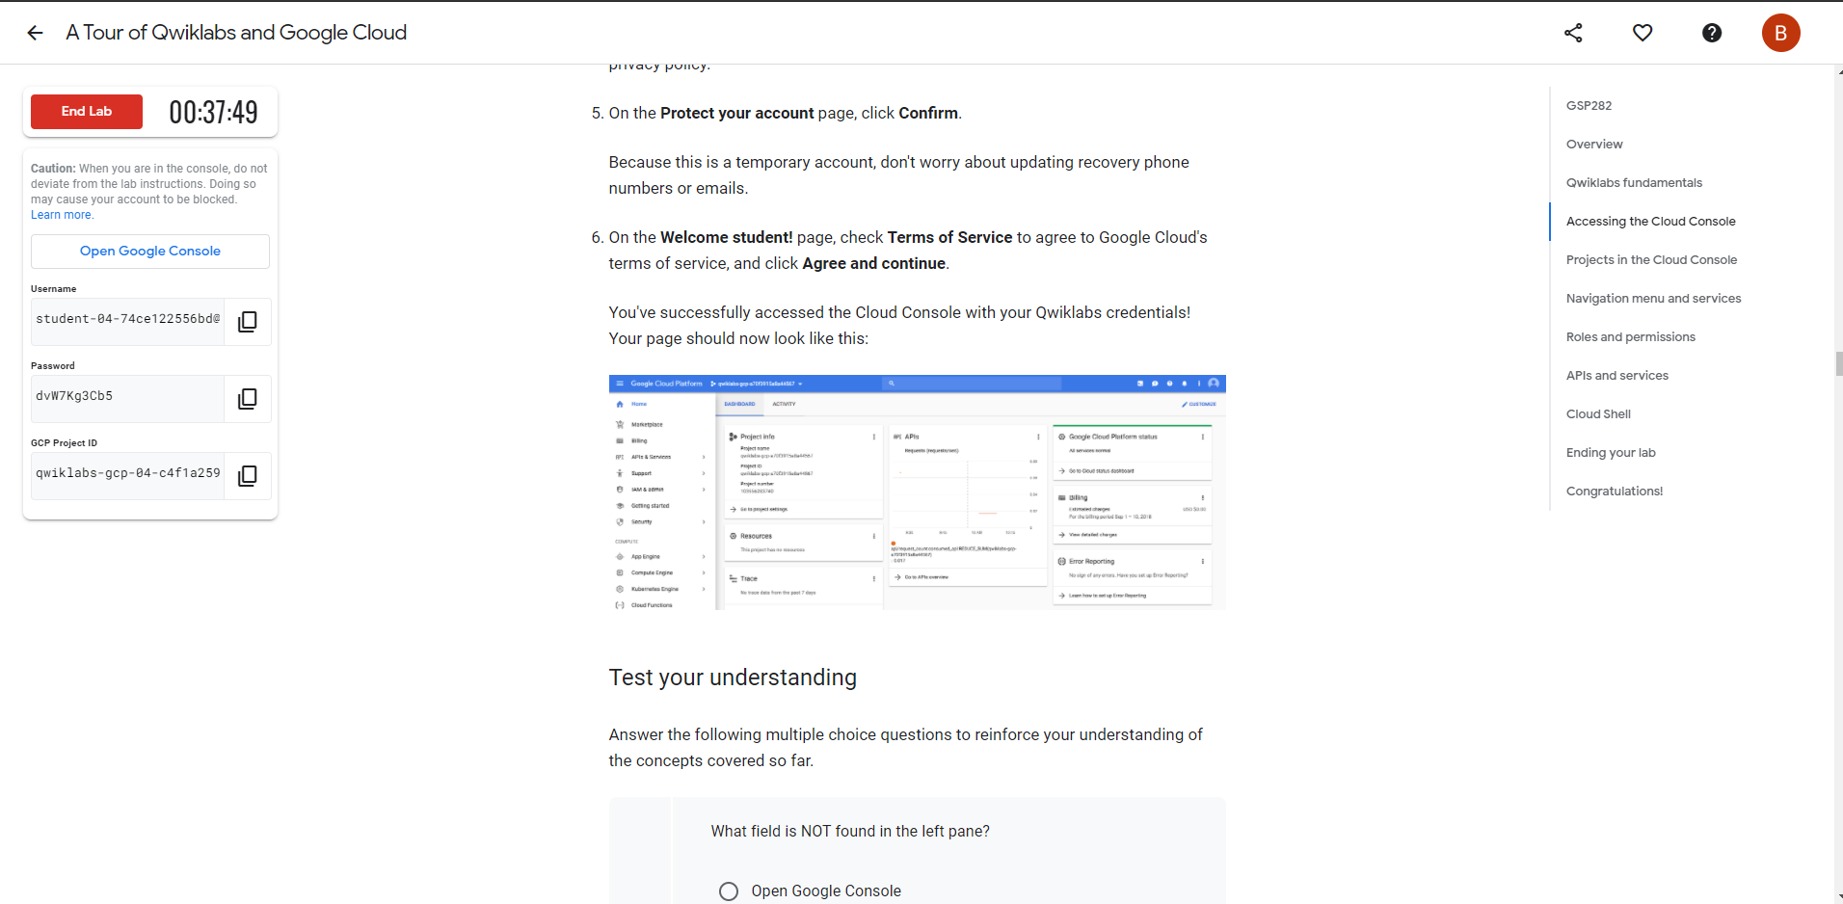1843x904 pixels.
Task: Jump to Accessing the Cloud Console
Action: (1650, 222)
